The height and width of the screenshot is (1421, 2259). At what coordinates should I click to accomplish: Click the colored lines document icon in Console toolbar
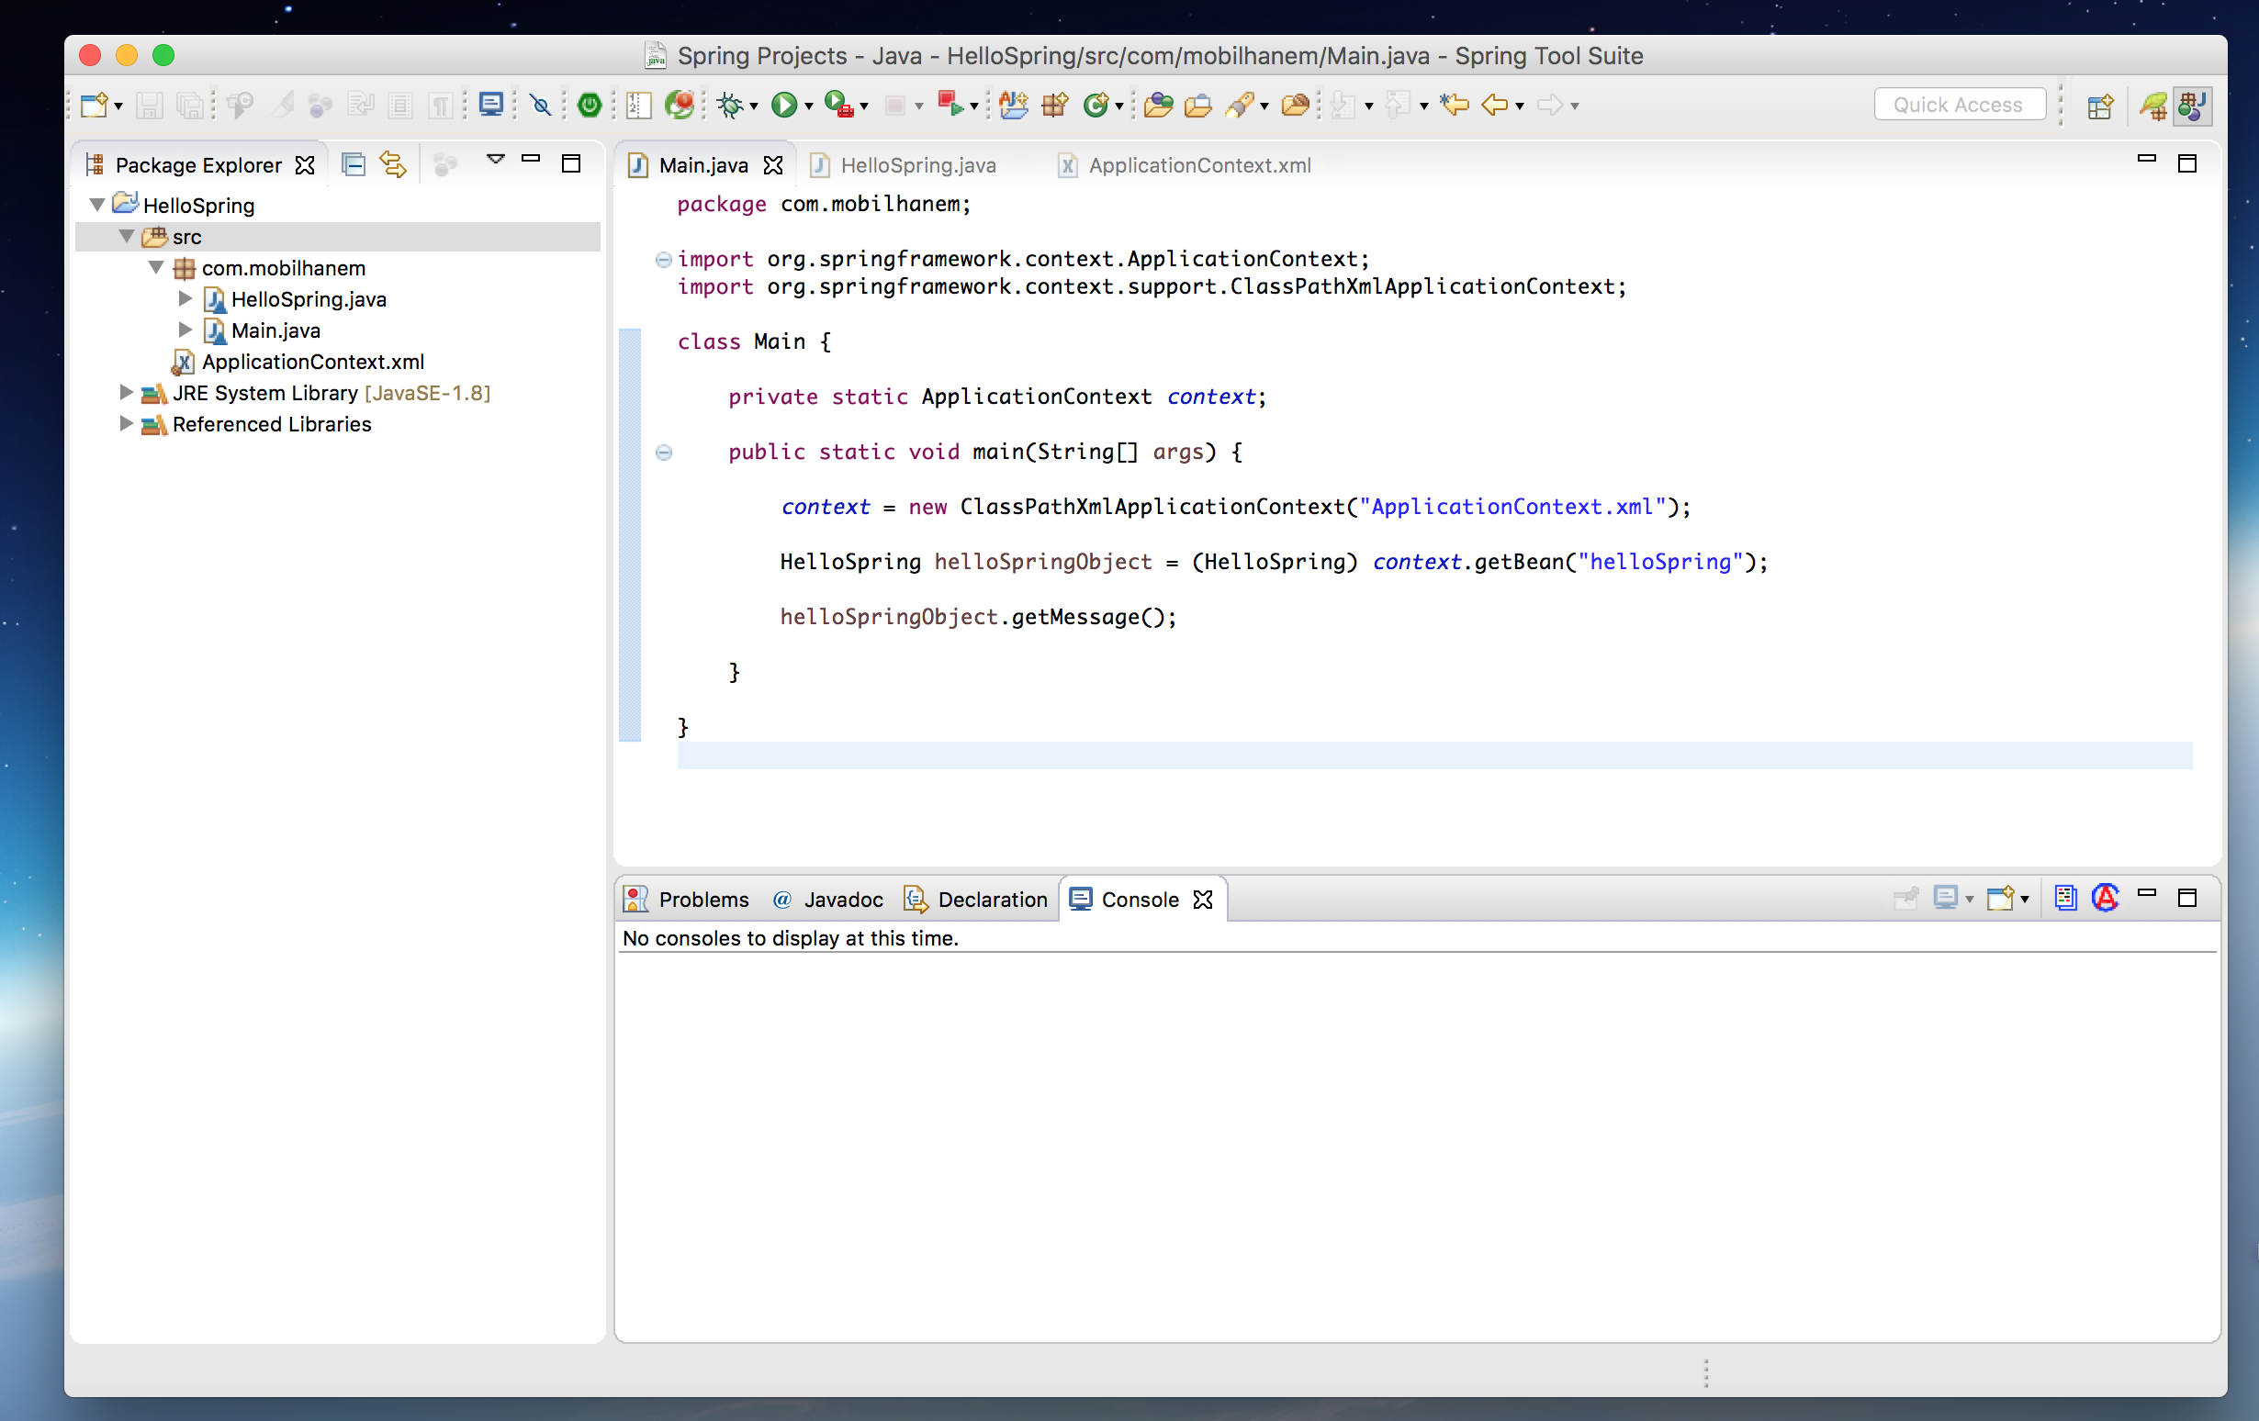(2065, 899)
